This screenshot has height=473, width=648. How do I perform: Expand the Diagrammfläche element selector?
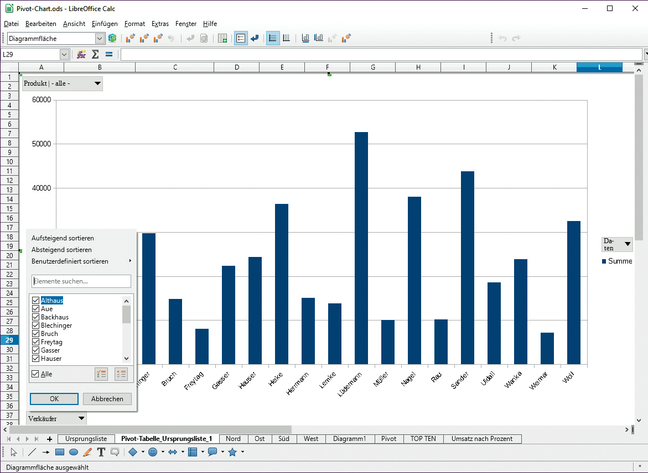tap(100, 38)
